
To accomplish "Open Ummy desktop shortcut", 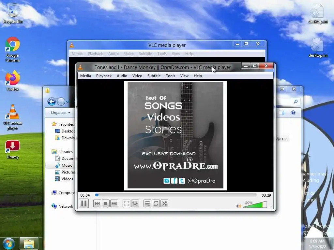I will (13, 149).
